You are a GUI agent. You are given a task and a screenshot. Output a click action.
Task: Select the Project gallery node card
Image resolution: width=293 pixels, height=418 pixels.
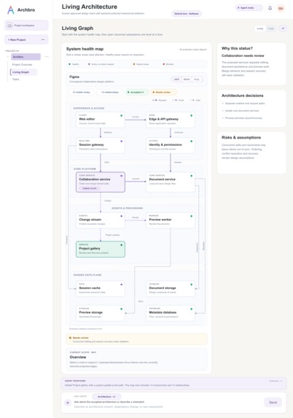pos(101,249)
